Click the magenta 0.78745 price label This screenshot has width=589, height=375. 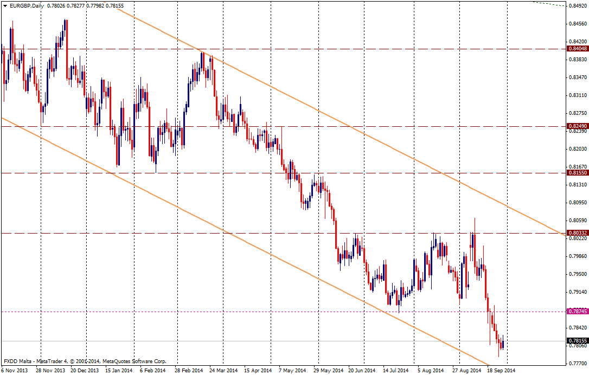(x=577, y=312)
